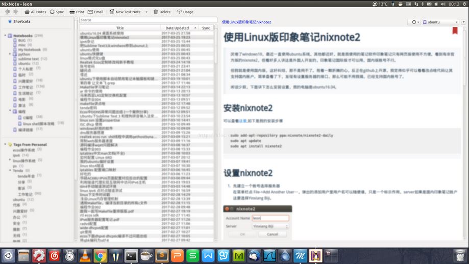This screenshot has width=469, height=264.
Task: Print the current note
Action: pos(77,12)
